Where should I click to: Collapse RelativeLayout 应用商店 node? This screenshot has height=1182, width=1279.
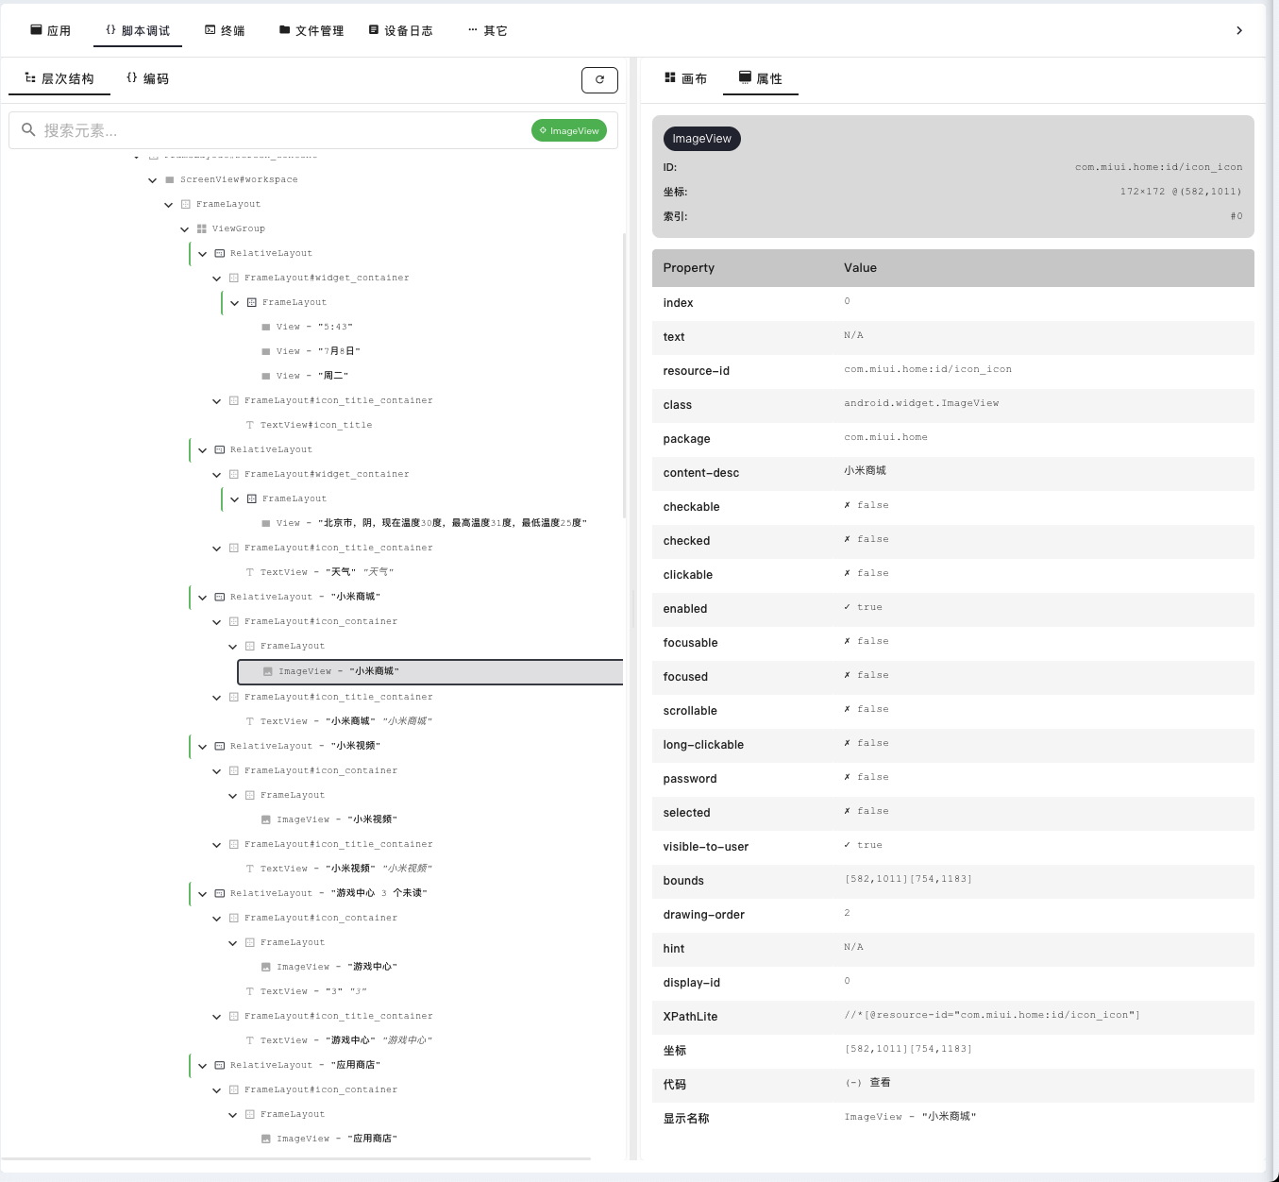pyautogui.click(x=203, y=1065)
